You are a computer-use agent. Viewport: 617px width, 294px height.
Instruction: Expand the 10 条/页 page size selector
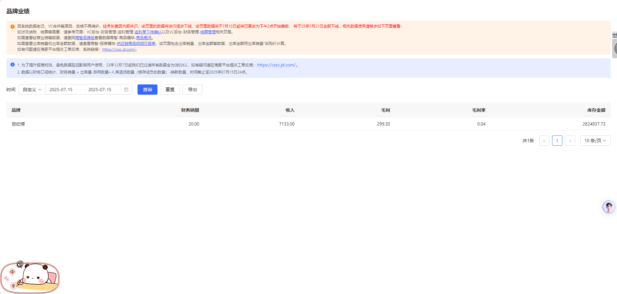[x=595, y=141]
